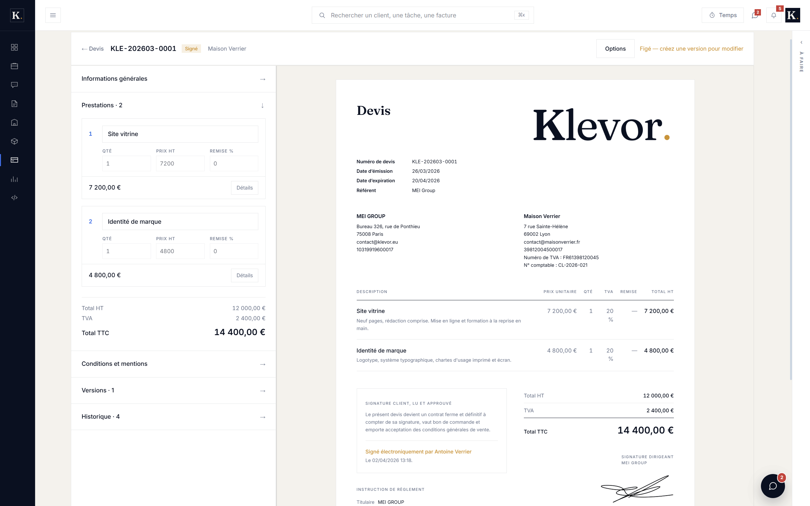The image size is (810, 506).
Task: Click the search magnifier icon
Action: [322, 15]
